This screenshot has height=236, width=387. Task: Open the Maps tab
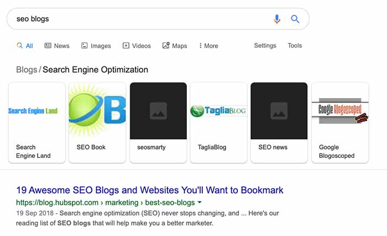pos(175,46)
